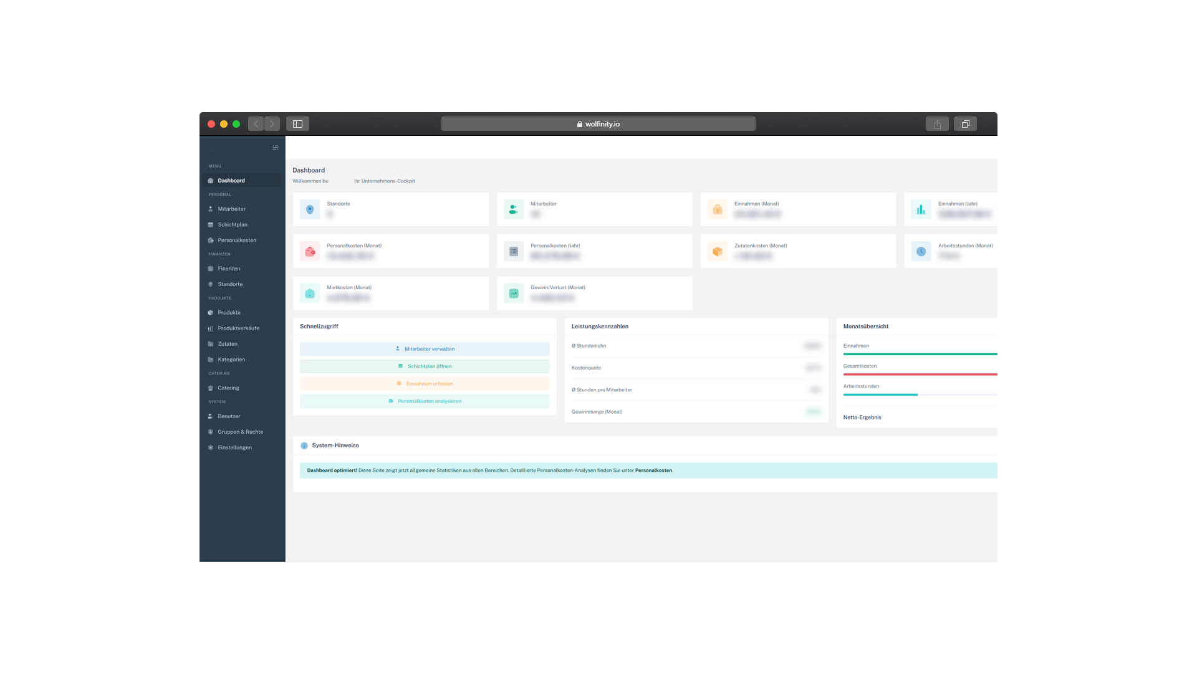Click the Gewinn/Verlust trend chart icon

click(x=513, y=293)
